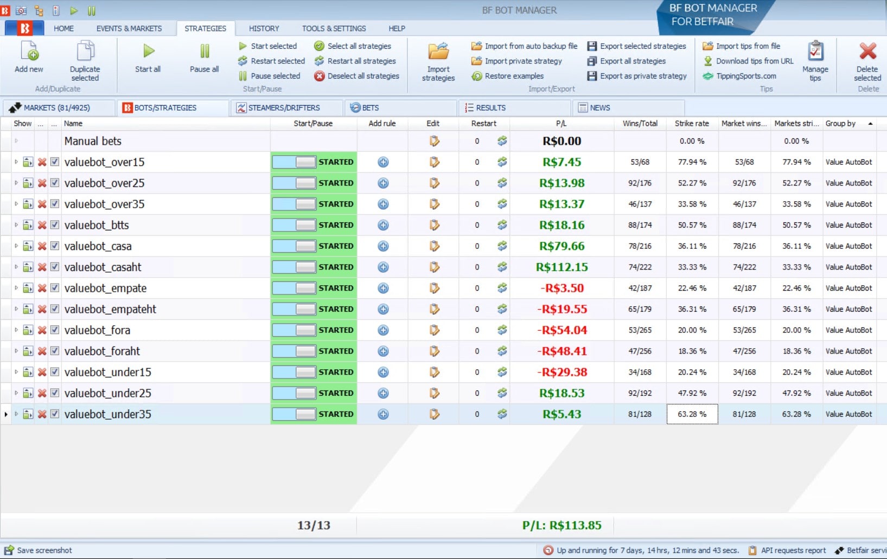The image size is (887, 559).
Task: Uncheck valuebot_empateht checkbox
Action: [x=55, y=309]
